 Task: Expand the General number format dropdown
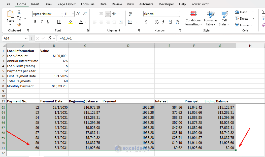178,14
